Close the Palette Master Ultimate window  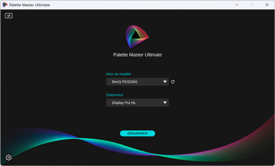267,5
